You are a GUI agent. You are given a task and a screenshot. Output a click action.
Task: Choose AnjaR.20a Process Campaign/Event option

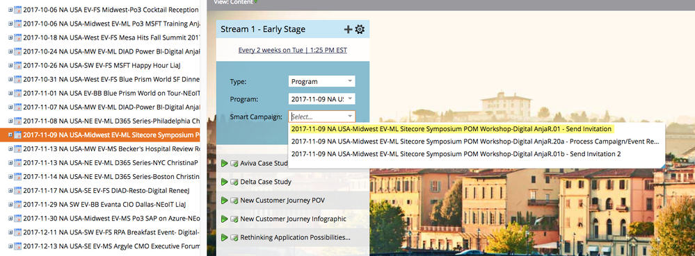click(x=476, y=142)
